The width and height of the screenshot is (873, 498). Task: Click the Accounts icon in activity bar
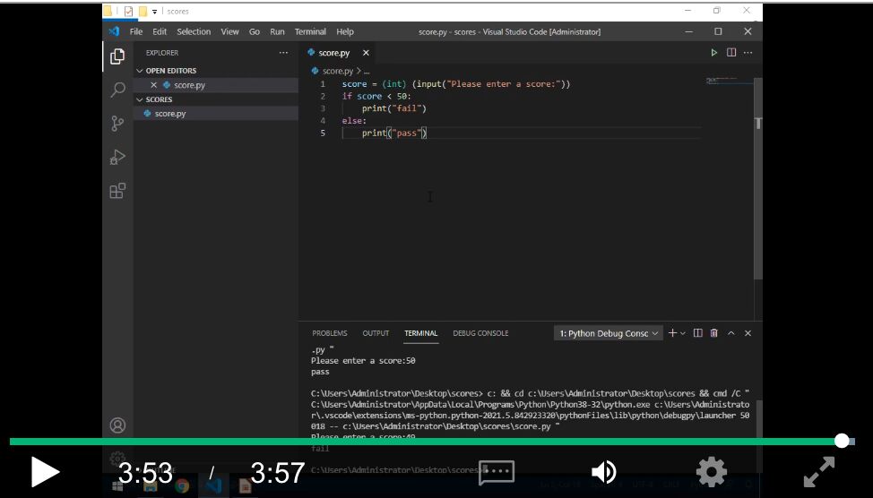click(x=117, y=425)
